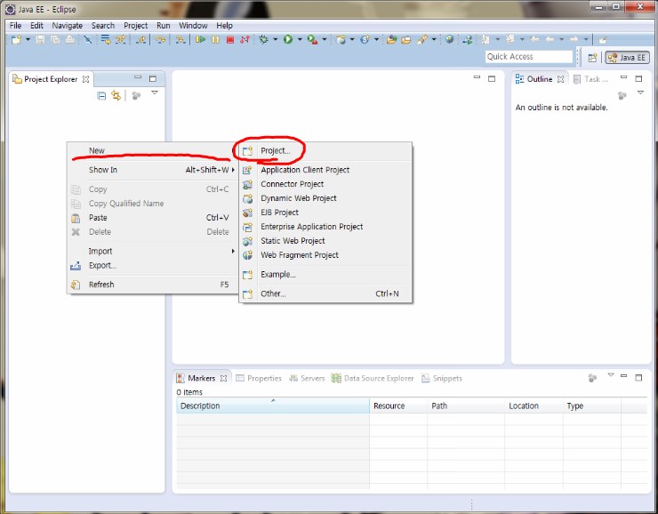Viewport: 658px width, 514px height.
Task: Toggle Link with Editor in Project Explorer
Action: (116, 95)
